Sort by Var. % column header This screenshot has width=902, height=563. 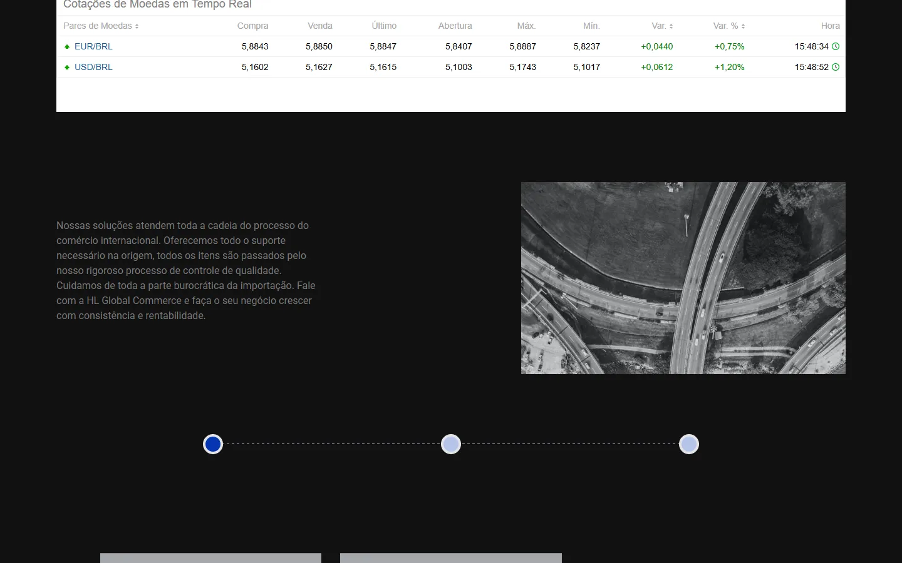click(729, 26)
